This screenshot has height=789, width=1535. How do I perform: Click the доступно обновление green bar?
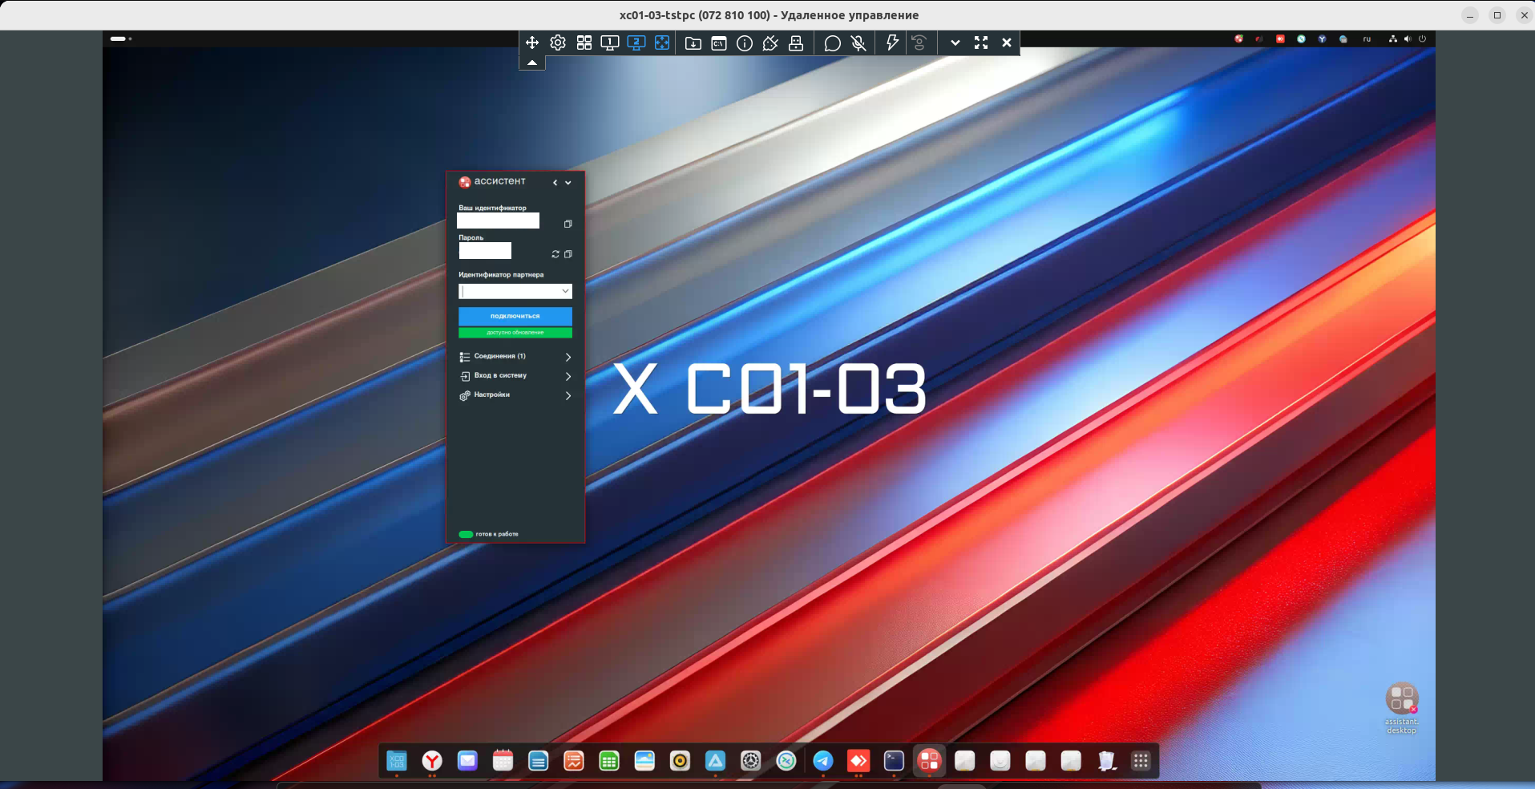tap(515, 333)
